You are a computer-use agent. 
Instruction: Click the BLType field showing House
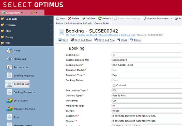click(x=147, y=111)
